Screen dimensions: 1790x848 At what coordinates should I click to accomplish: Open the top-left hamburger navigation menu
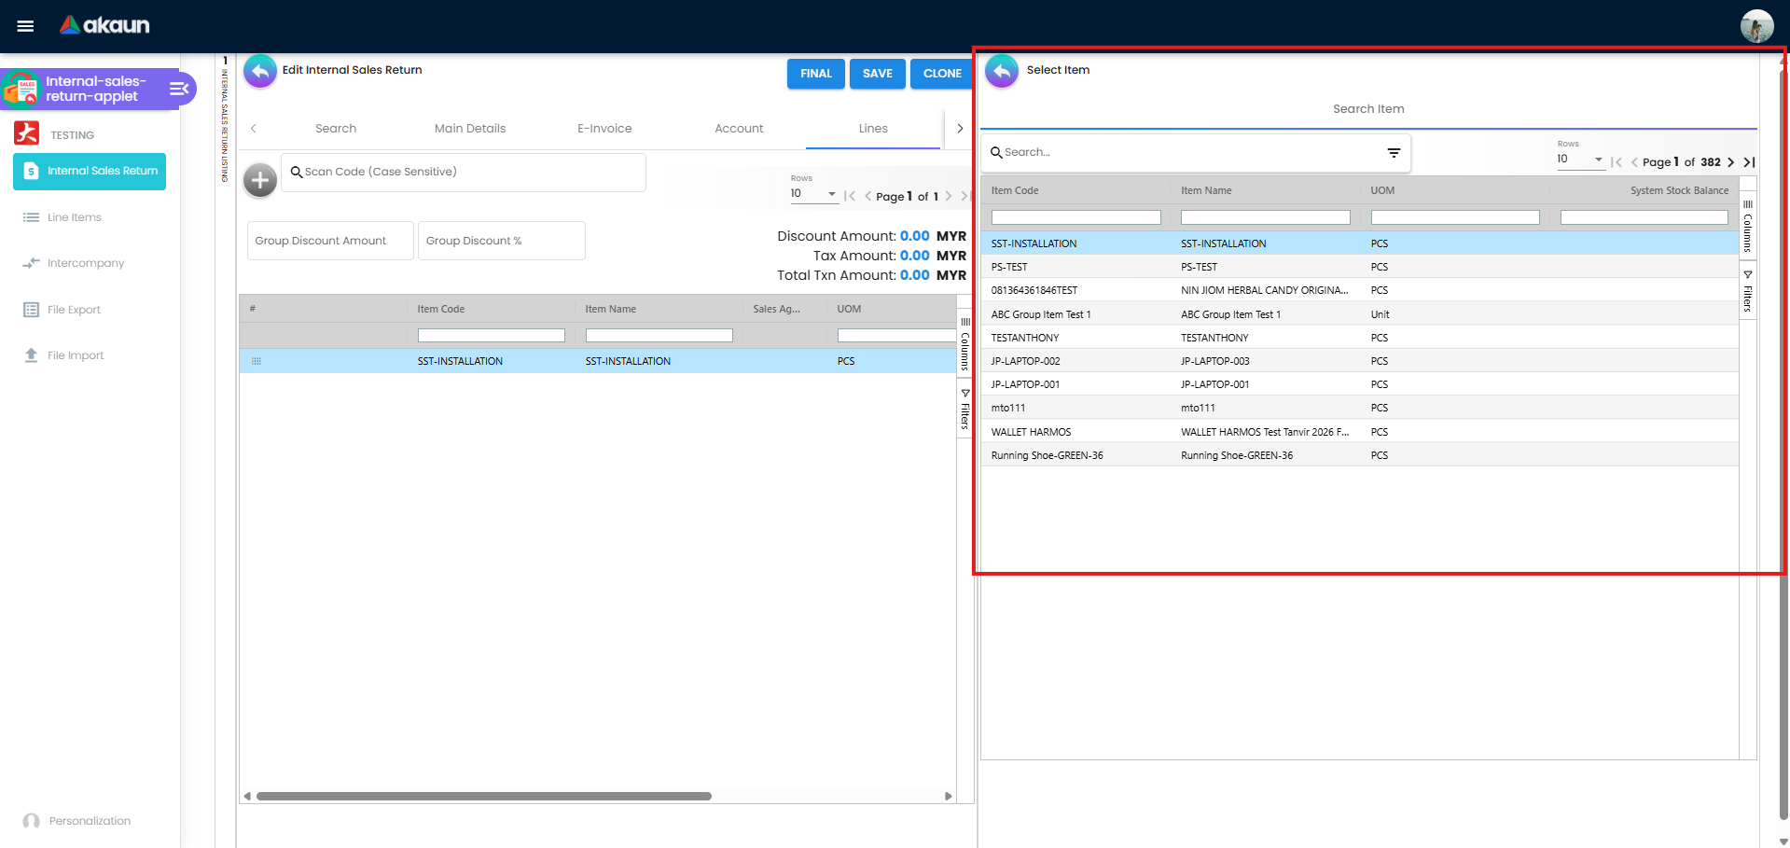(x=25, y=25)
